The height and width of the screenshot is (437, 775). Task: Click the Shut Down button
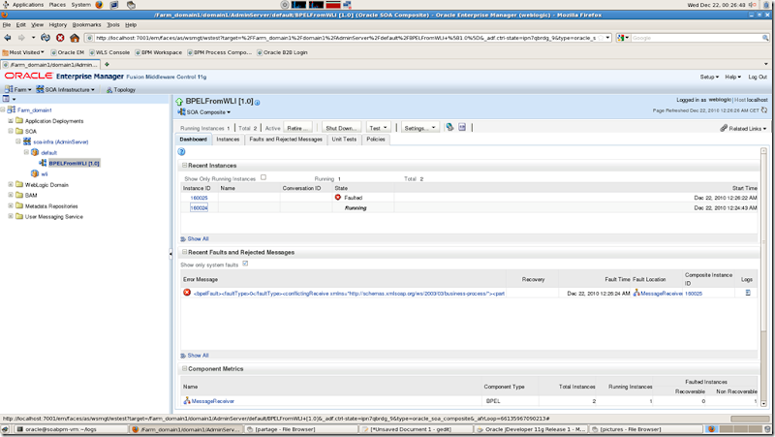pos(341,128)
